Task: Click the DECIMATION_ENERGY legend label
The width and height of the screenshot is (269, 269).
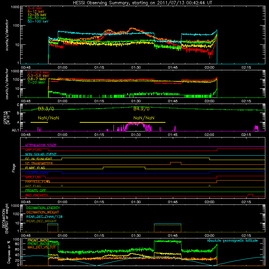Action: point(43,208)
